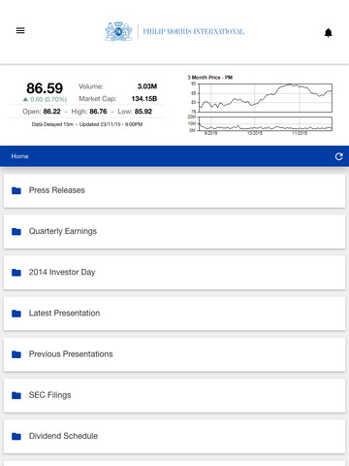Image resolution: width=349 pixels, height=466 pixels.
Task: Open the 2014 Investor Day folder icon
Action: point(16,273)
